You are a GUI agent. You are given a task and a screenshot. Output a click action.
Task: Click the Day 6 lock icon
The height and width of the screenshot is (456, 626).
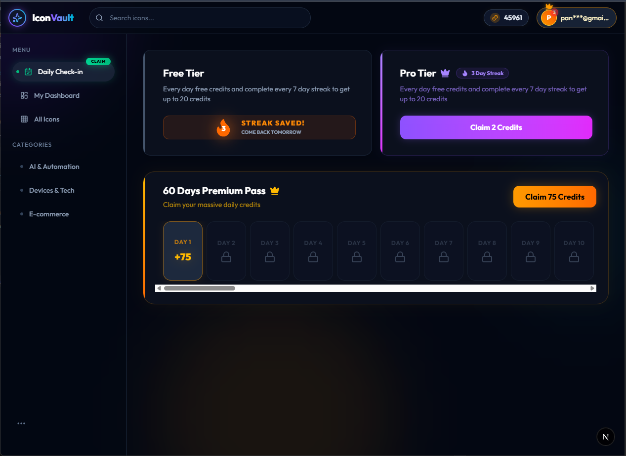(x=400, y=257)
